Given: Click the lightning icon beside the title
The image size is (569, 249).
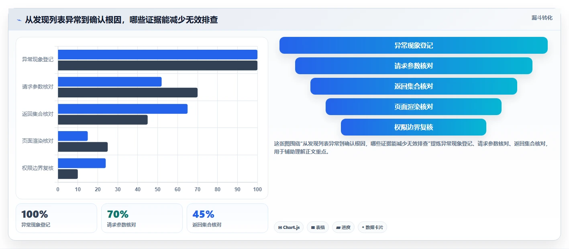Looking at the screenshot, I should 19,20.
